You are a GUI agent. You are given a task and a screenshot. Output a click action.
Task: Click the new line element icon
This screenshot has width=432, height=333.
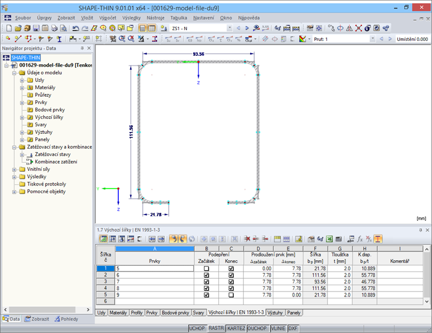pyautogui.click(x=18, y=39)
